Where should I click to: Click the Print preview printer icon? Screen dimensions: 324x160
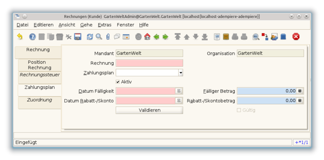point(235,37)
